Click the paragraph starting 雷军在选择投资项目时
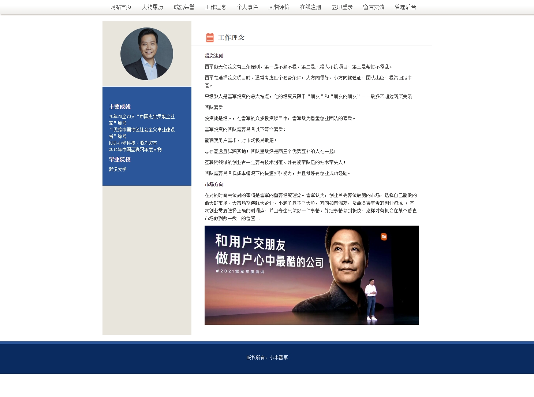This screenshot has width=534, height=397. click(309, 81)
